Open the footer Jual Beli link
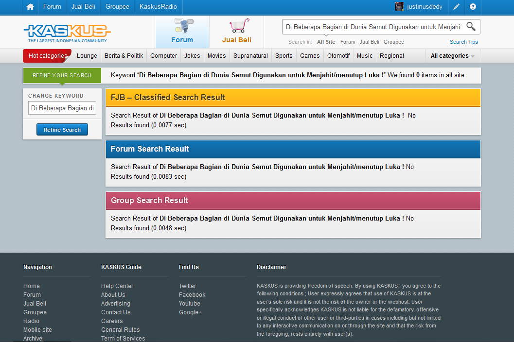The height and width of the screenshot is (342, 514). click(x=35, y=304)
